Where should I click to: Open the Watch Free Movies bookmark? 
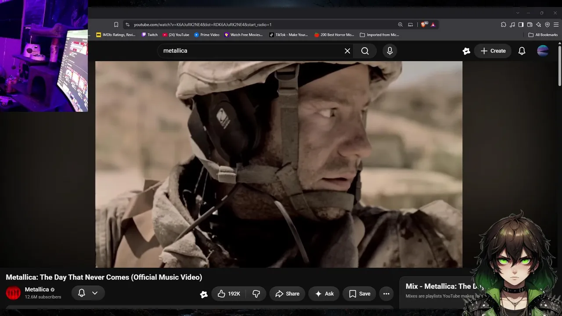[x=244, y=35]
